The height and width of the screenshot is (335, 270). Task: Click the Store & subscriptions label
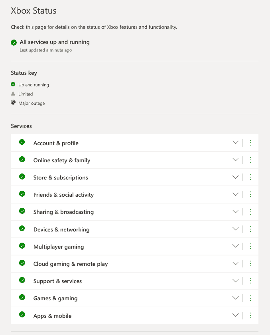(x=61, y=177)
